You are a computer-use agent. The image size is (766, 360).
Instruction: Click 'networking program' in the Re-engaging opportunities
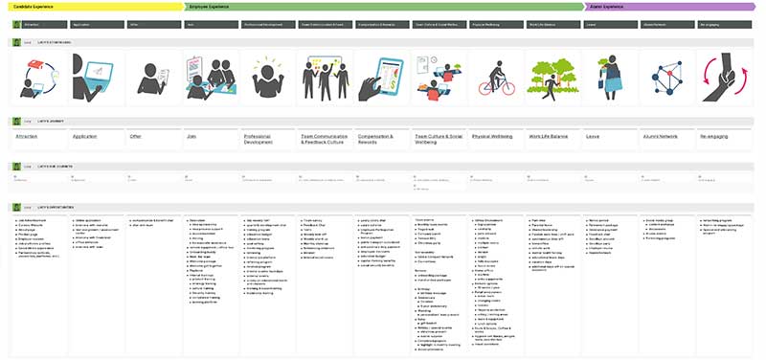[x=717, y=221]
